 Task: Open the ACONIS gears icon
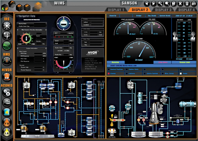[x=7, y=92]
